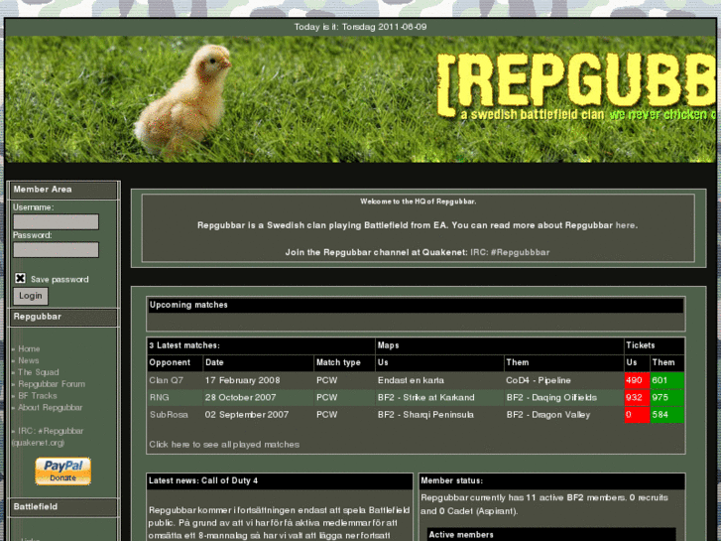The width and height of the screenshot is (721, 541).
Task: Open the Home sidebar link
Action: [29, 349]
